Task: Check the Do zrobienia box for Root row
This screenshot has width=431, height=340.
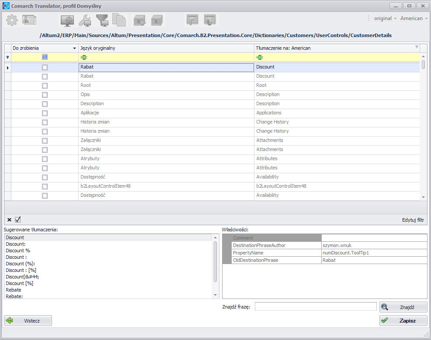Action: (x=45, y=86)
